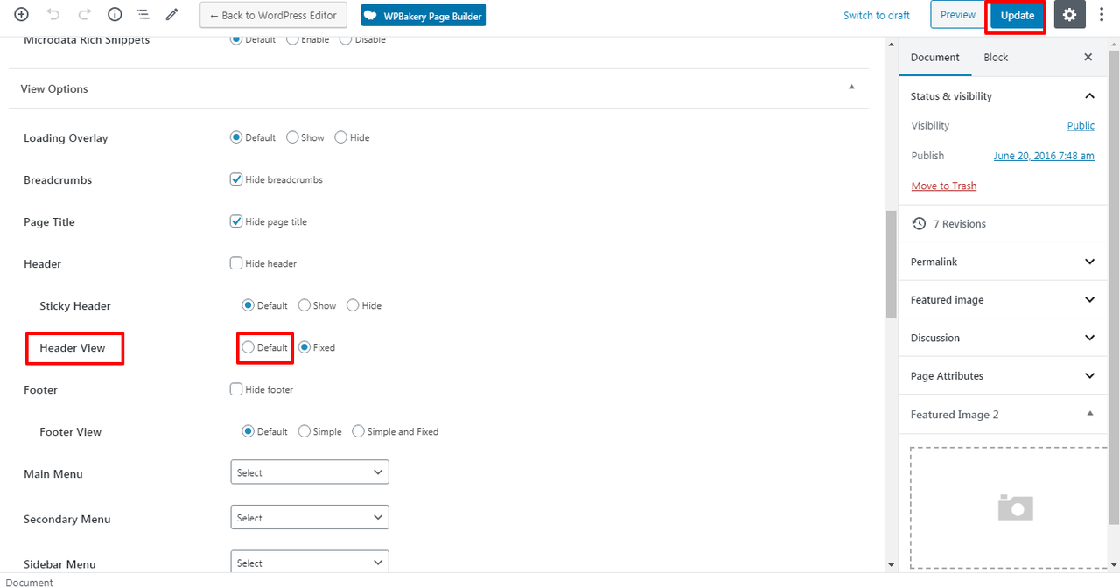Open the block navigation list icon
The width and height of the screenshot is (1120, 588).
click(143, 15)
